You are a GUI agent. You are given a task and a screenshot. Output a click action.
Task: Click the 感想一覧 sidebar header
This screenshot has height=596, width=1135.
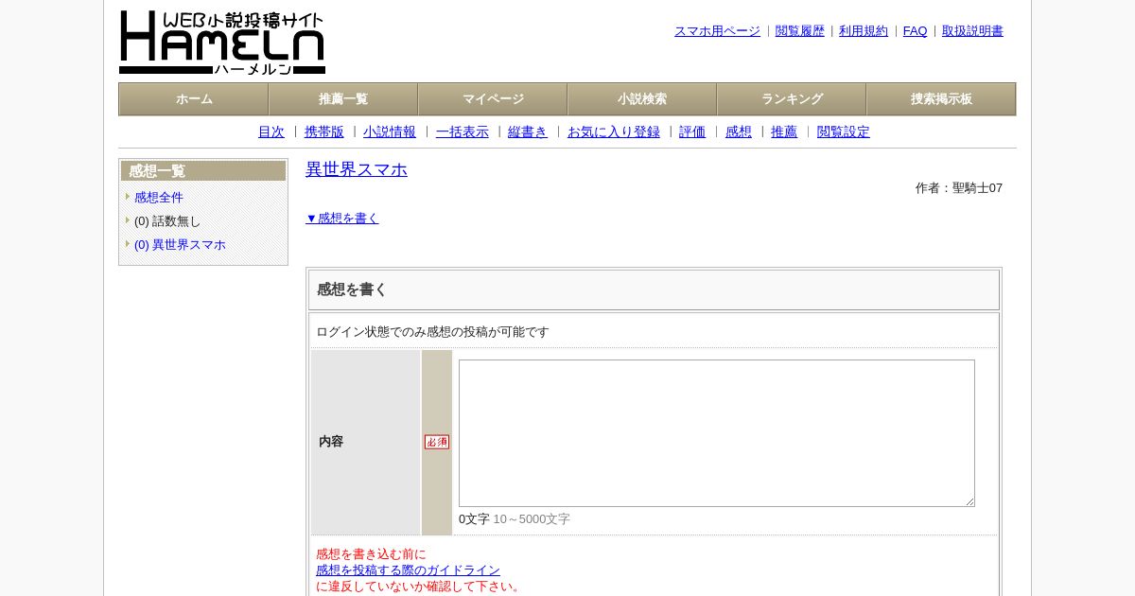(203, 171)
